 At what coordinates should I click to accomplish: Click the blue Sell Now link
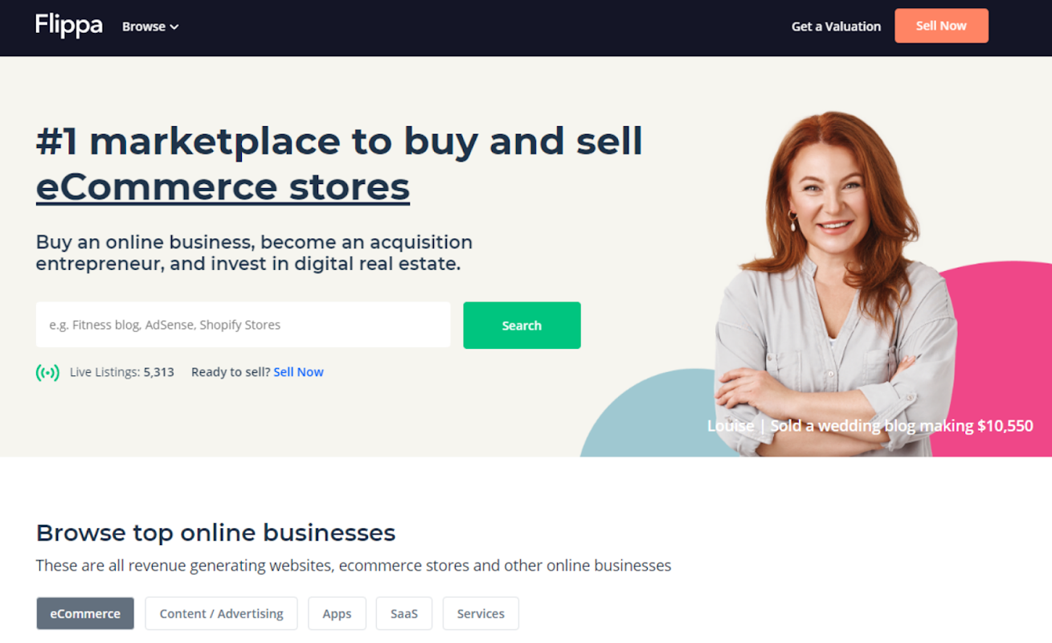coord(298,372)
